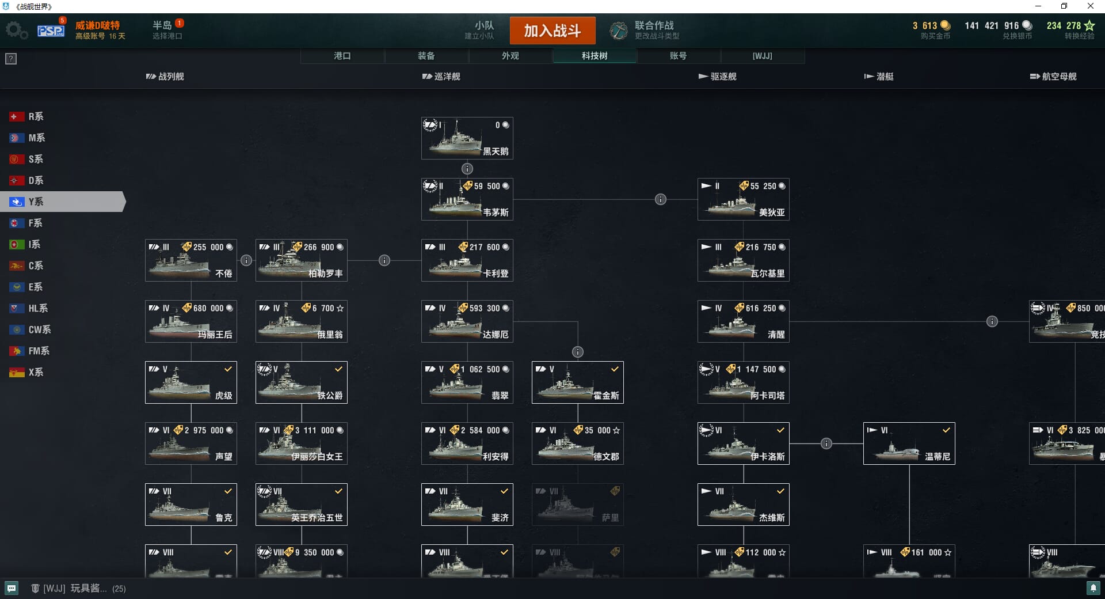The width and height of the screenshot is (1105, 599).
Task: Open the [WJJ] clan tab
Action: point(763,56)
